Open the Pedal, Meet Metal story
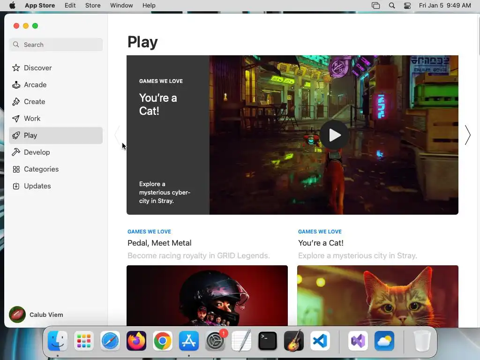 (x=159, y=243)
